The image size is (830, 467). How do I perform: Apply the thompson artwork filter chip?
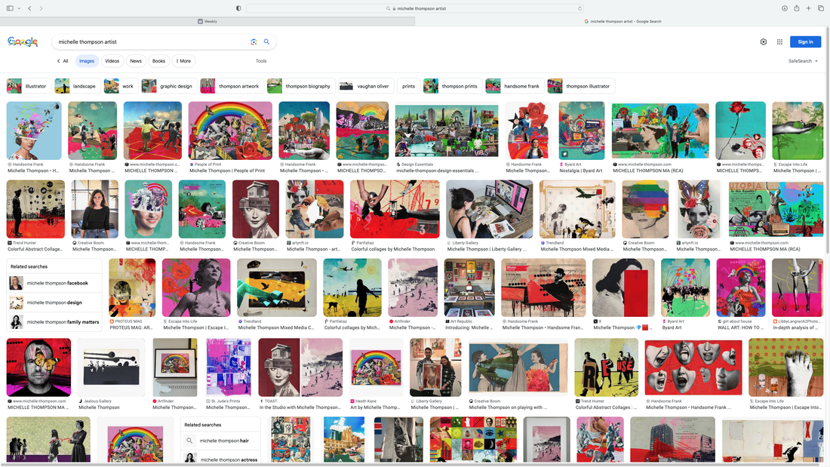pyautogui.click(x=232, y=86)
